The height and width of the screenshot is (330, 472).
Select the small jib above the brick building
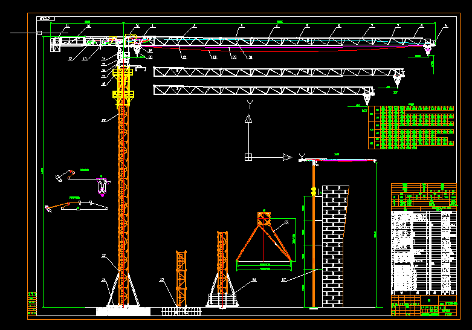click(337, 160)
